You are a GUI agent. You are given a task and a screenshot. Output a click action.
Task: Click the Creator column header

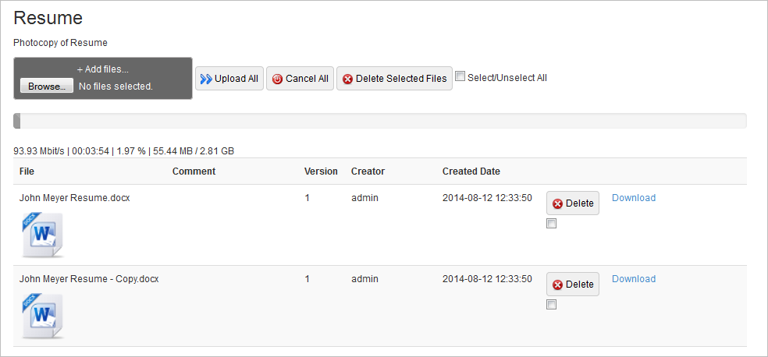click(368, 171)
